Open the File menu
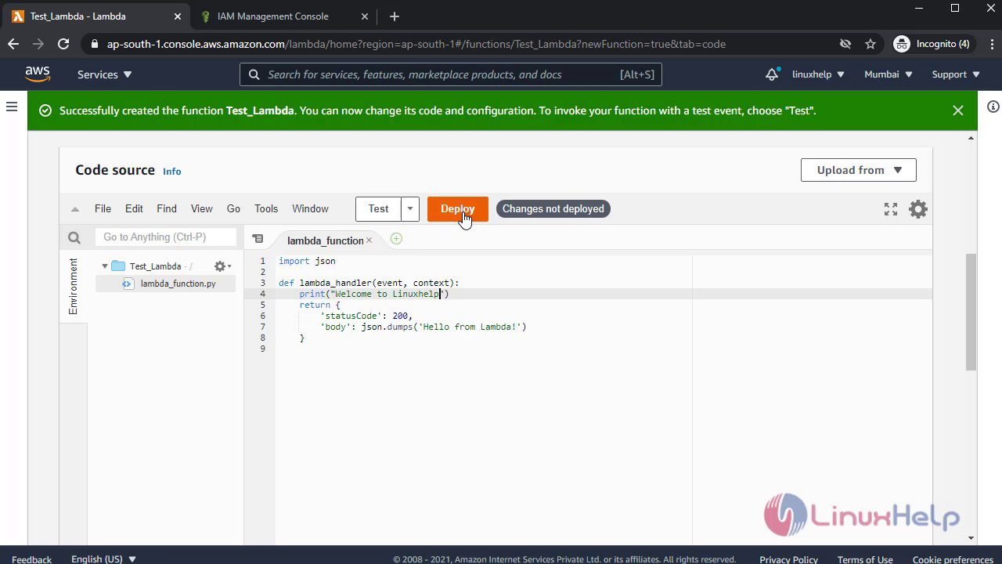 coord(103,209)
